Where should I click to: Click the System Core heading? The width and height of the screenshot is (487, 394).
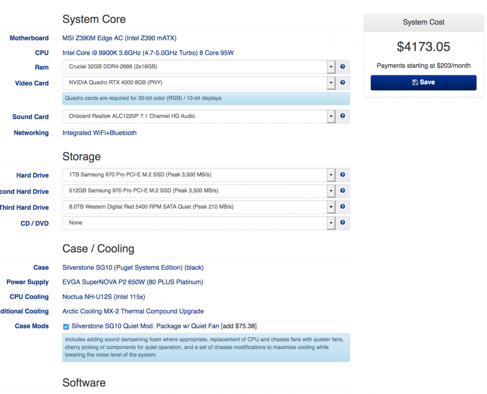tap(94, 19)
